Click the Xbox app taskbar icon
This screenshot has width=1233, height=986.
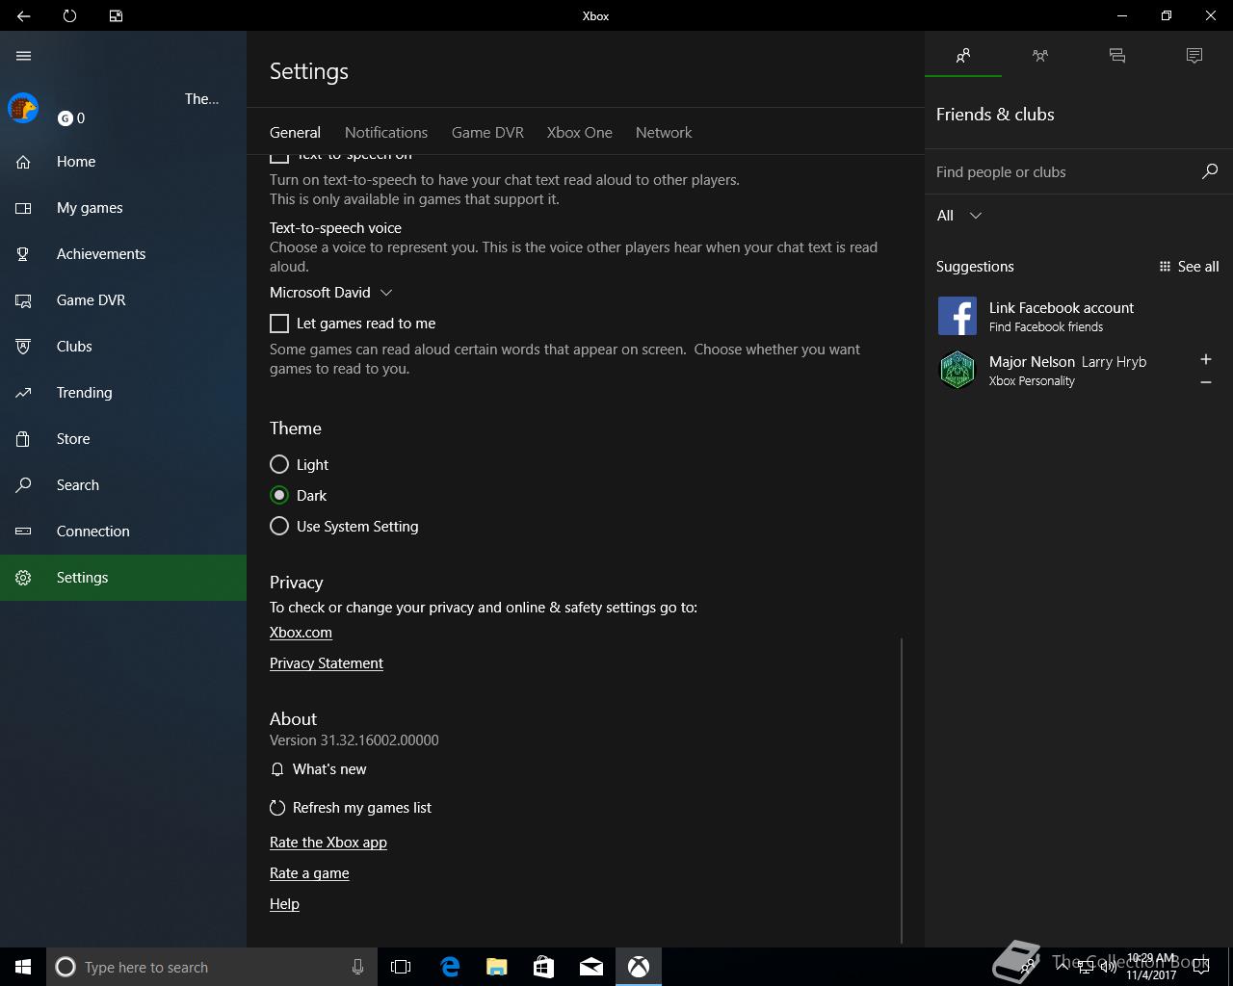(639, 967)
